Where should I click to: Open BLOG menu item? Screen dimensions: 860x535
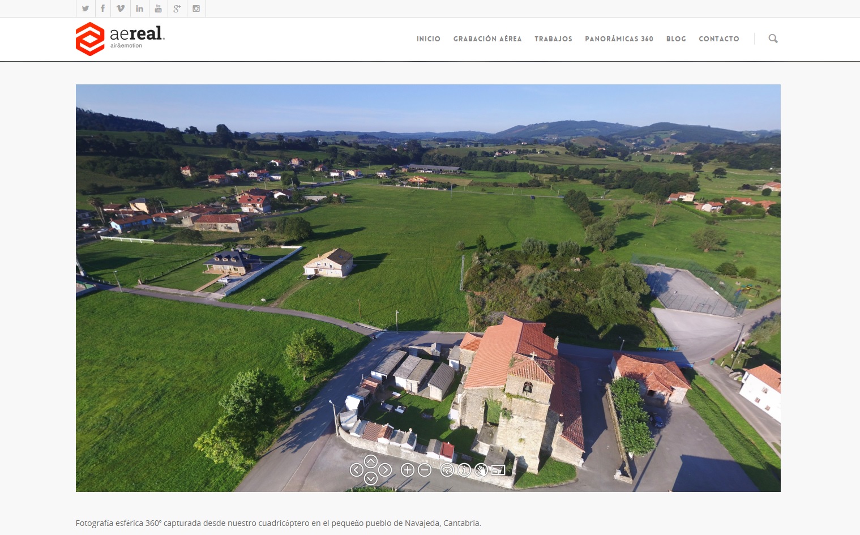676,39
